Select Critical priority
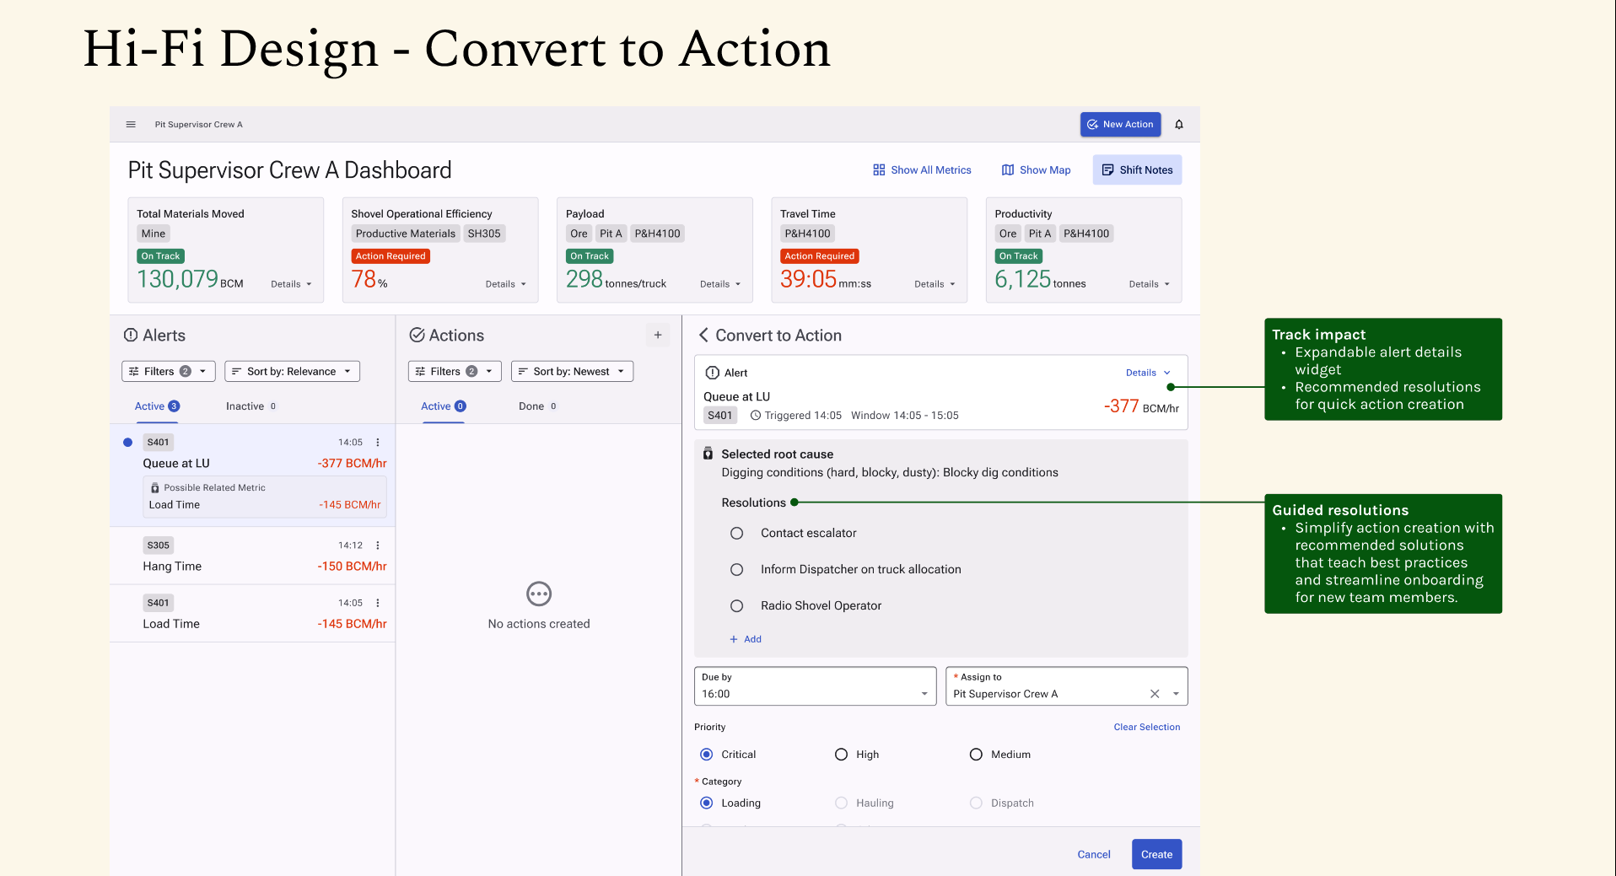This screenshot has height=876, width=1616. pyautogui.click(x=707, y=755)
